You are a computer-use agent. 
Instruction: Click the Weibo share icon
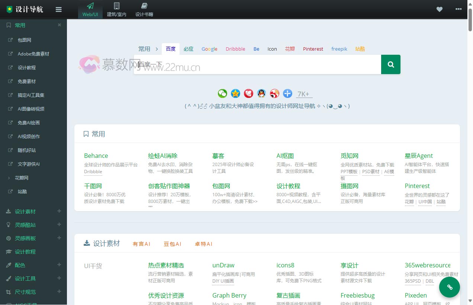pyautogui.click(x=274, y=93)
